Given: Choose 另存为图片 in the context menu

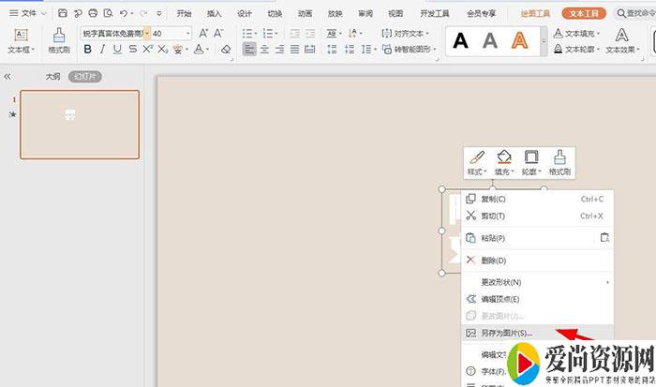Looking at the screenshot, I should tap(506, 333).
